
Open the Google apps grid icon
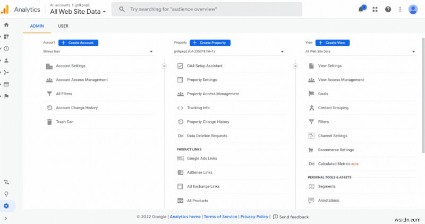(x=375, y=9)
